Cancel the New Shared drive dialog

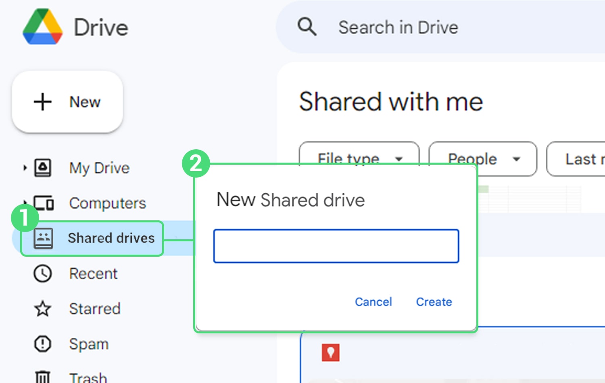point(373,301)
